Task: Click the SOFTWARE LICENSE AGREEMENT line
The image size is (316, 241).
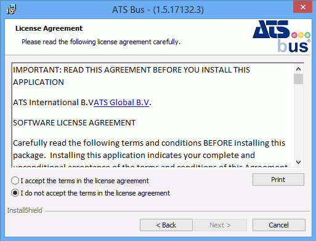Action: pos(74,123)
